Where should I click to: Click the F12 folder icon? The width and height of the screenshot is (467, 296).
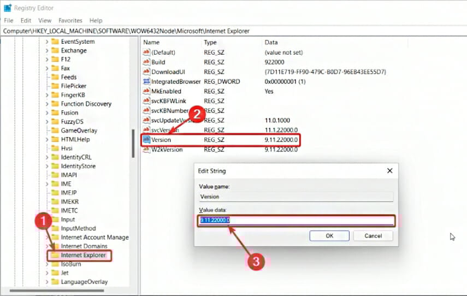[55, 60]
